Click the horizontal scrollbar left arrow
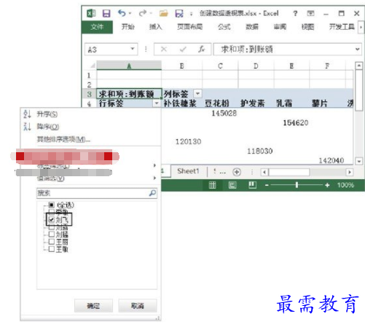This screenshot has height=327, width=365. 264,172
